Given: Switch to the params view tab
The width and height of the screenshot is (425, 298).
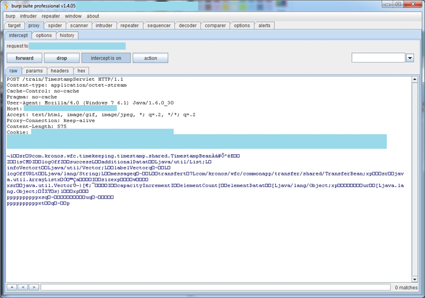Looking at the screenshot, I should tap(34, 71).
